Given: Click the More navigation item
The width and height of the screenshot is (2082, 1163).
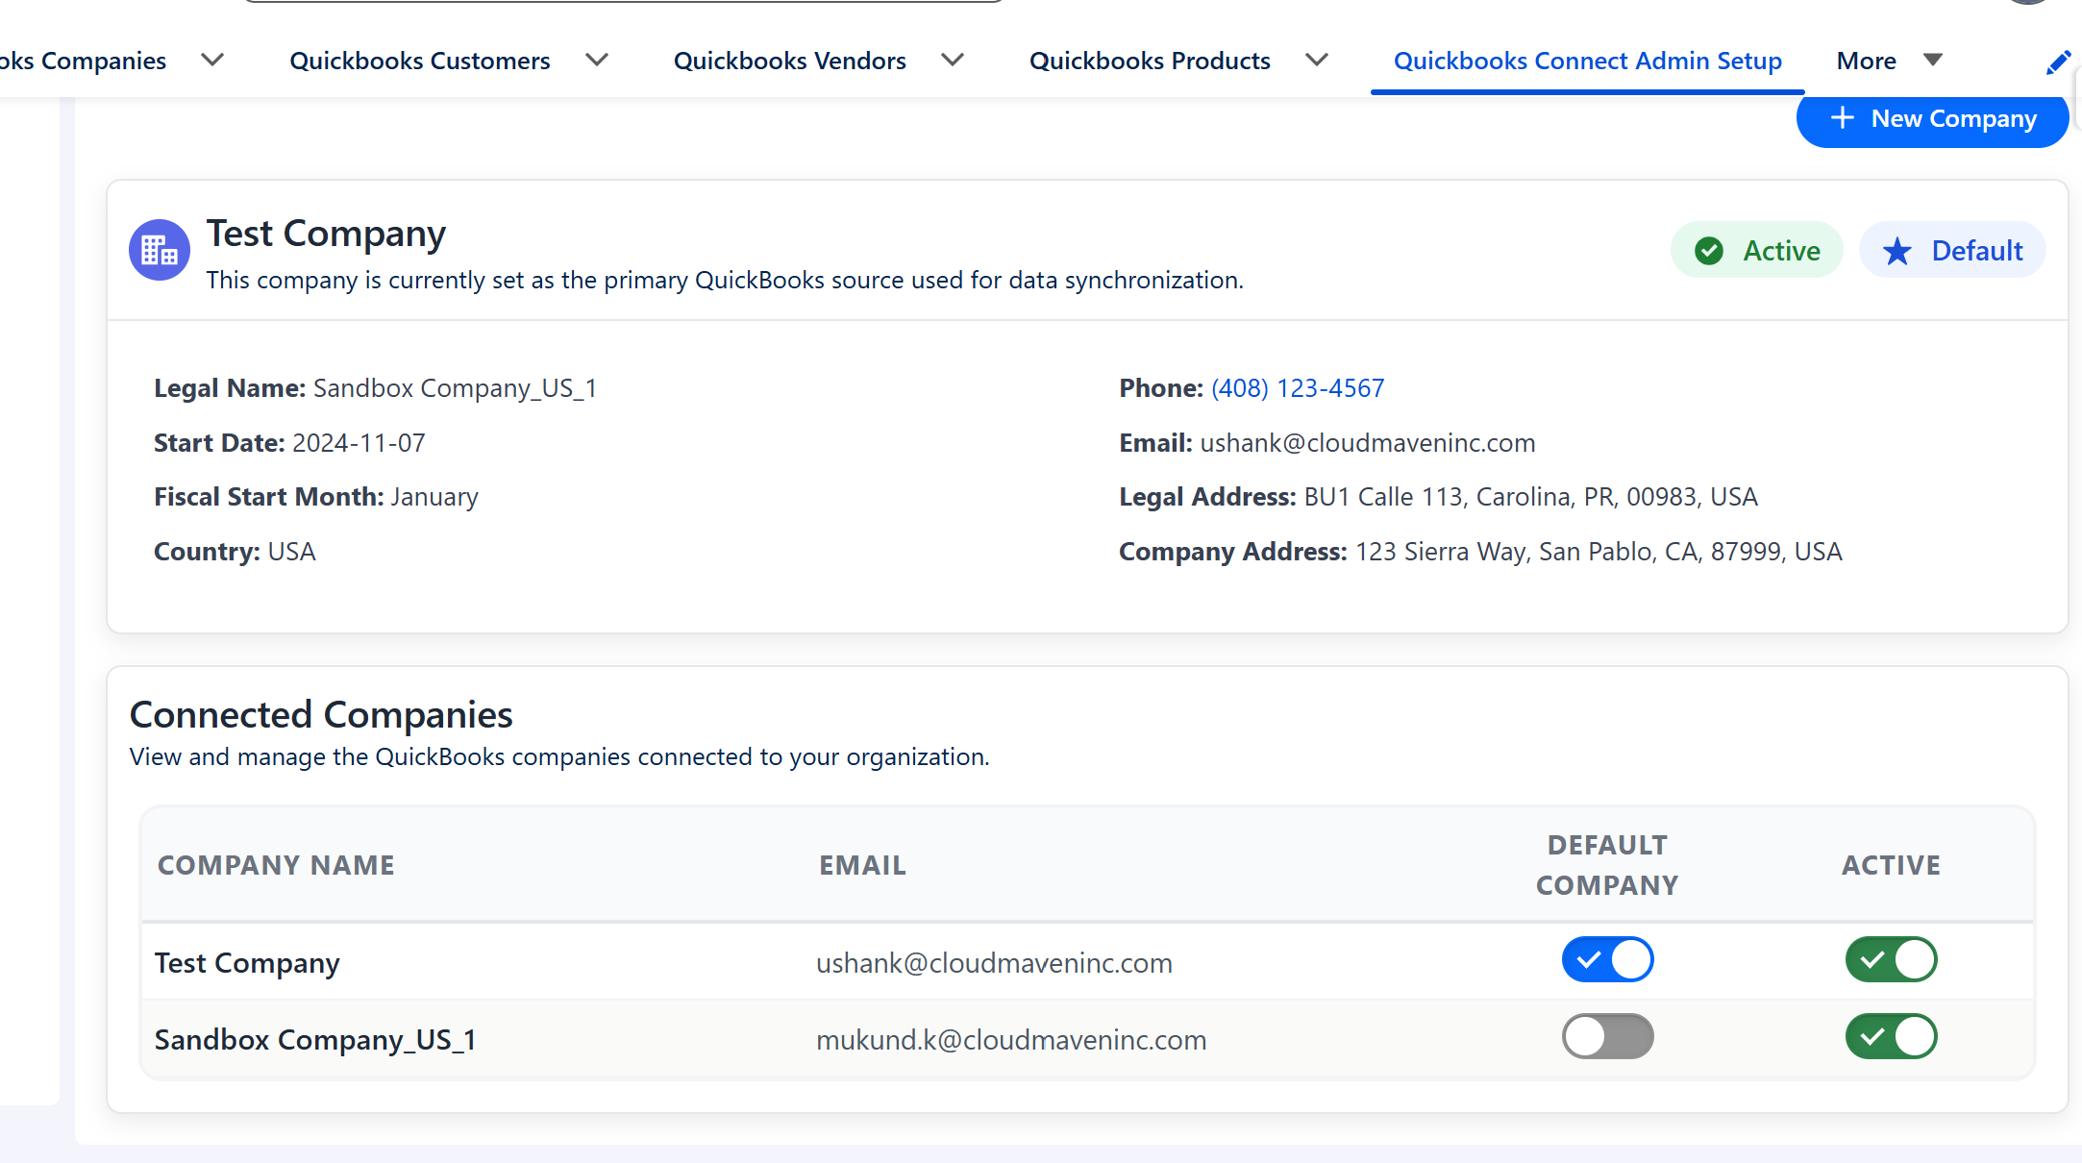Looking at the screenshot, I should [x=1866, y=61].
